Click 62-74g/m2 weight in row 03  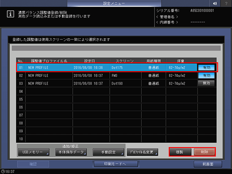pos(177,83)
